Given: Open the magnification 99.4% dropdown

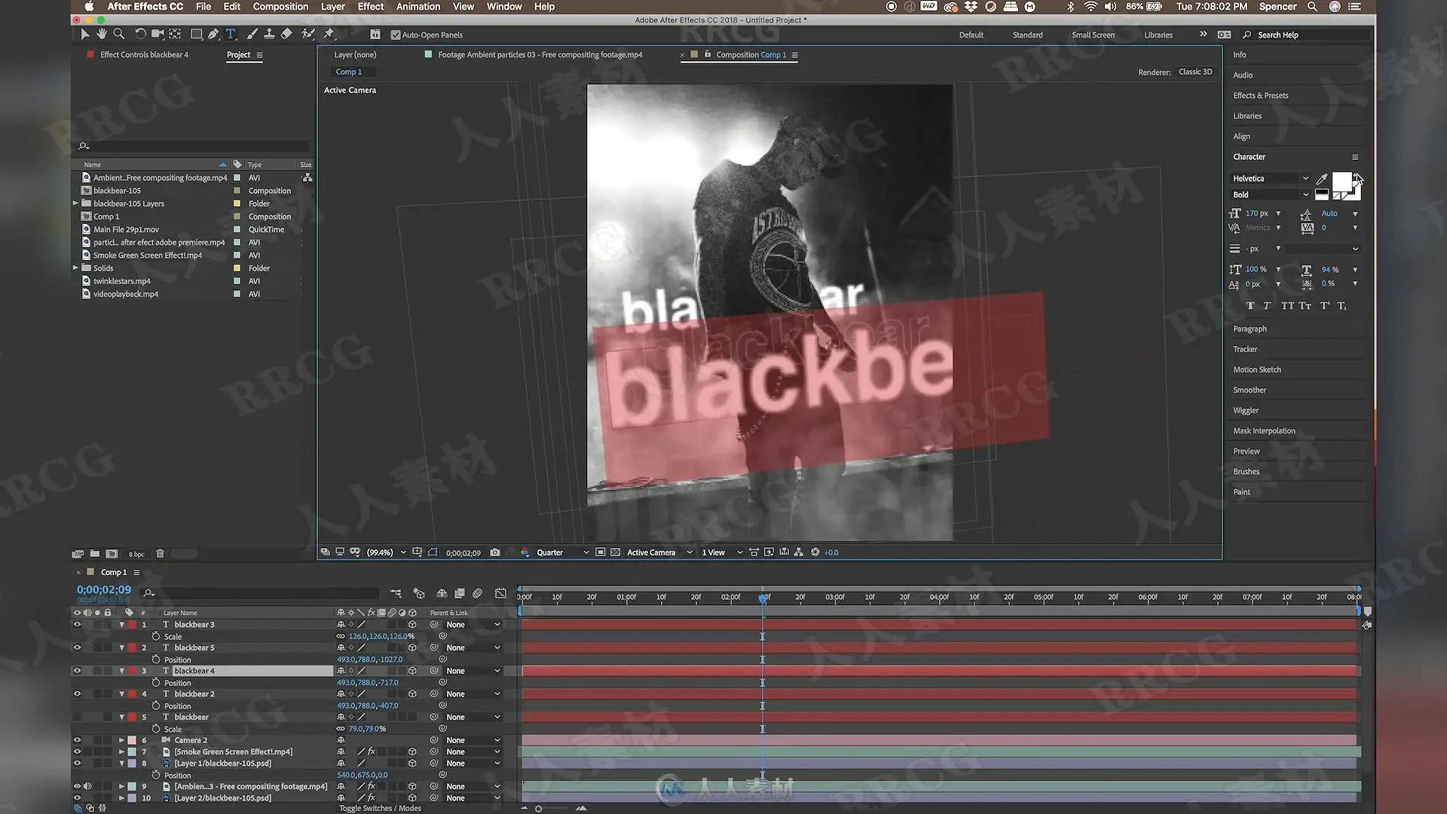Looking at the screenshot, I should click(x=387, y=552).
